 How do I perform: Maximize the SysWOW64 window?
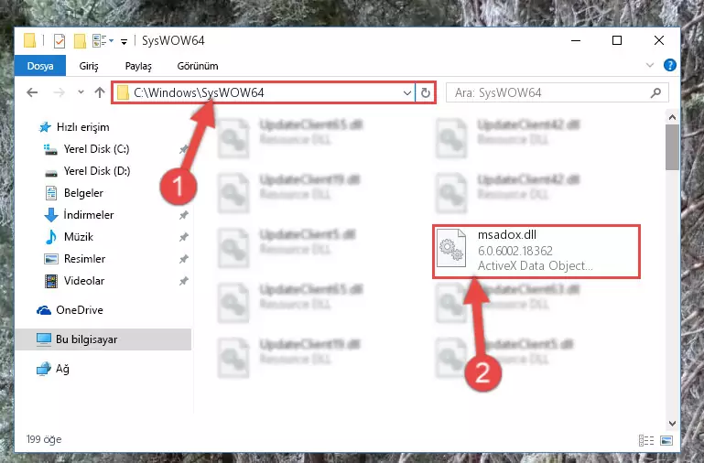click(x=617, y=40)
